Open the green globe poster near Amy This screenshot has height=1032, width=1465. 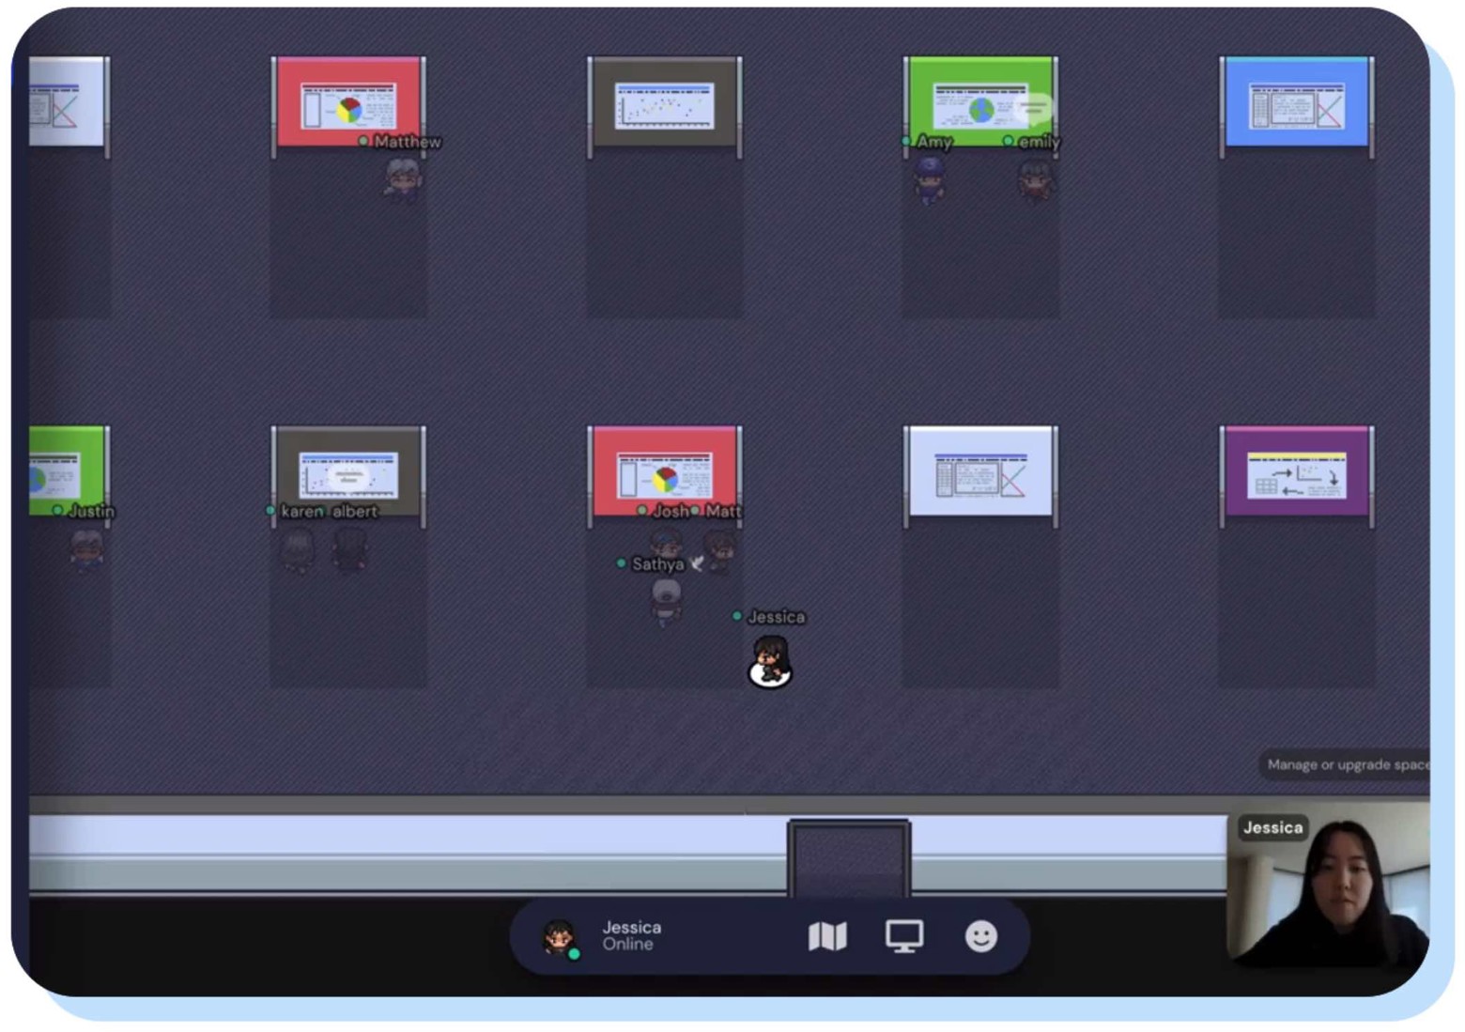click(979, 105)
